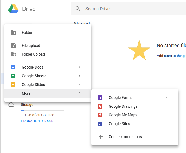Click the green Google Sheets icon

13,76
